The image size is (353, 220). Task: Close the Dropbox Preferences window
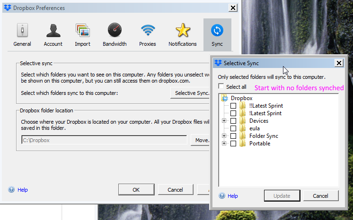click(233, 8)
